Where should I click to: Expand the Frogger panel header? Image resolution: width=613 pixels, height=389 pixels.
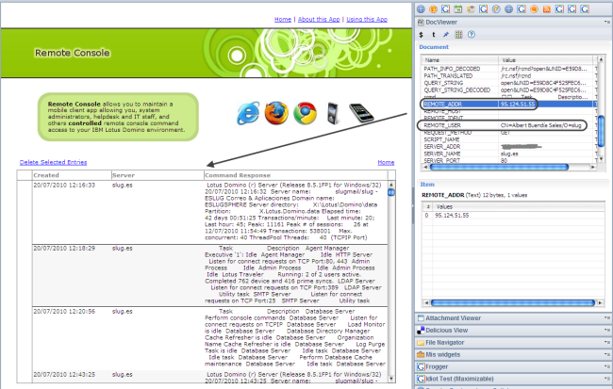pyautogui.click(x=513, y=366)
